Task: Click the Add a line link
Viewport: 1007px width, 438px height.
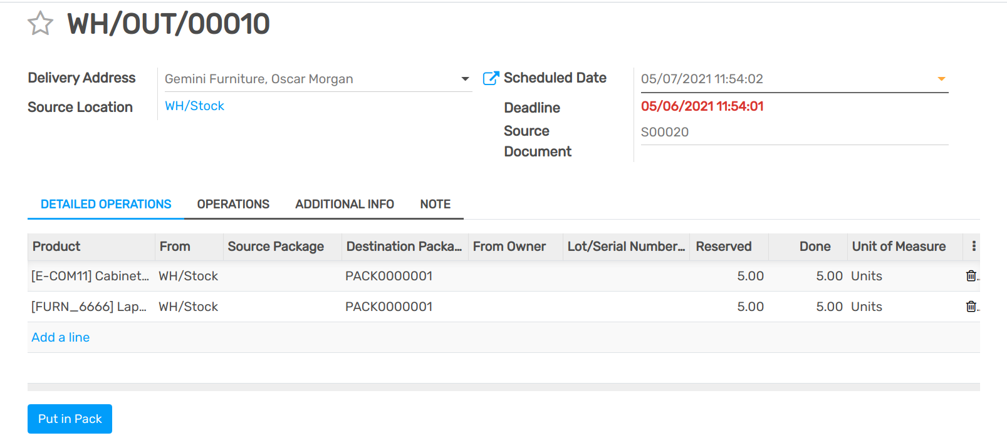Action: click(x=61, y=337)
